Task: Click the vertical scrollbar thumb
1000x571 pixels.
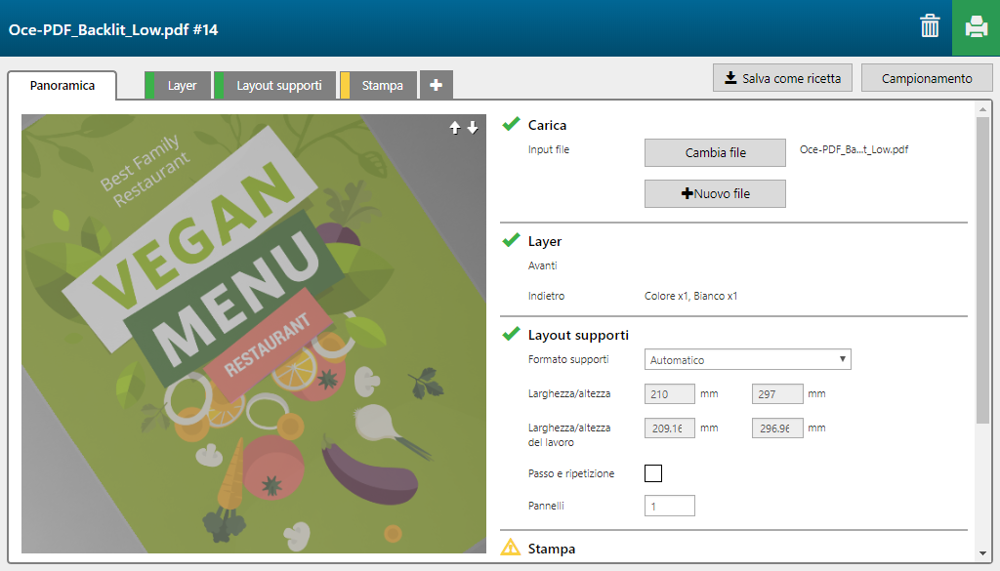Action: pyautogui.click(x=982, y=270)
